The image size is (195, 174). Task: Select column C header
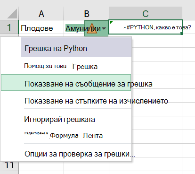[146, 14]
